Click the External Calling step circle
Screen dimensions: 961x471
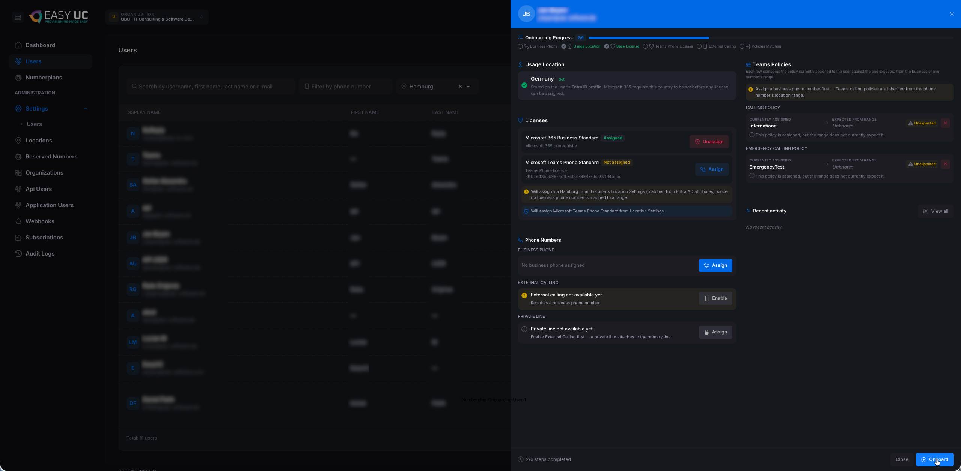(699, 46)
